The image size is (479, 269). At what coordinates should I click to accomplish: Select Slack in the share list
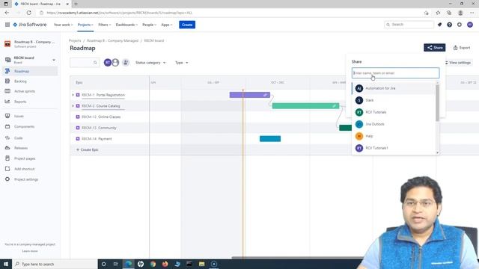pyautogui.click(x=394, y=100)
